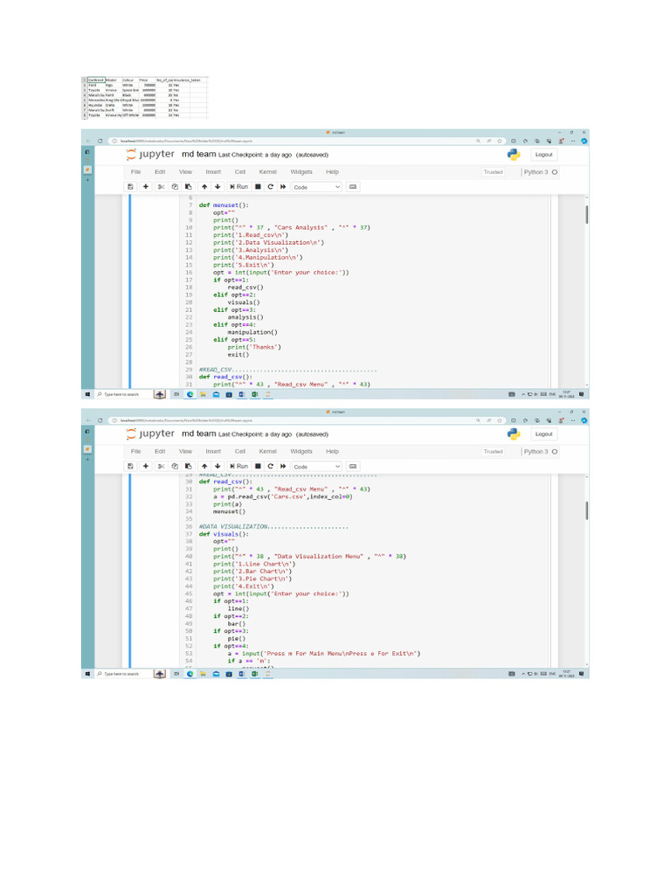This screenshot has width=671, height=895.
Task: Click the 'Type here to search' box in lower taskbar
Action: (122, 674)
